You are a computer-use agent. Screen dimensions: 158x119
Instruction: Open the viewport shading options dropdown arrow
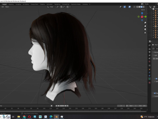pos(146,7)
